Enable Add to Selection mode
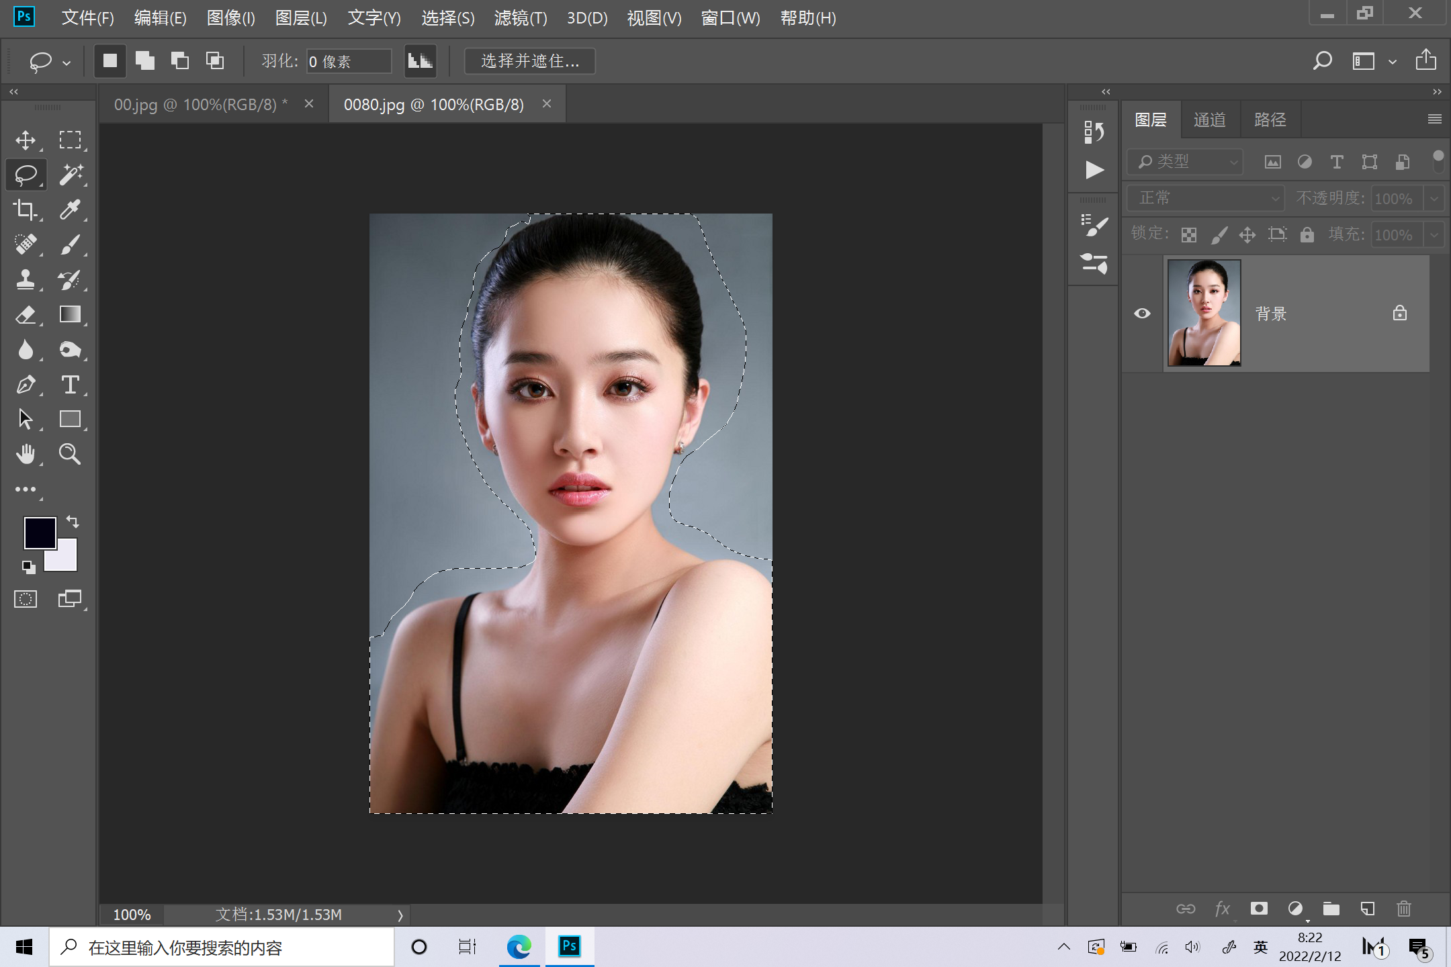 (x=144, y=61)
